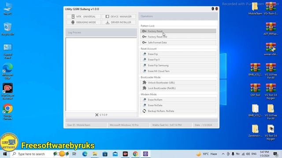
Task: Open Task View on the taskbar
Action: pyautogui.click(x=74, y=154)
